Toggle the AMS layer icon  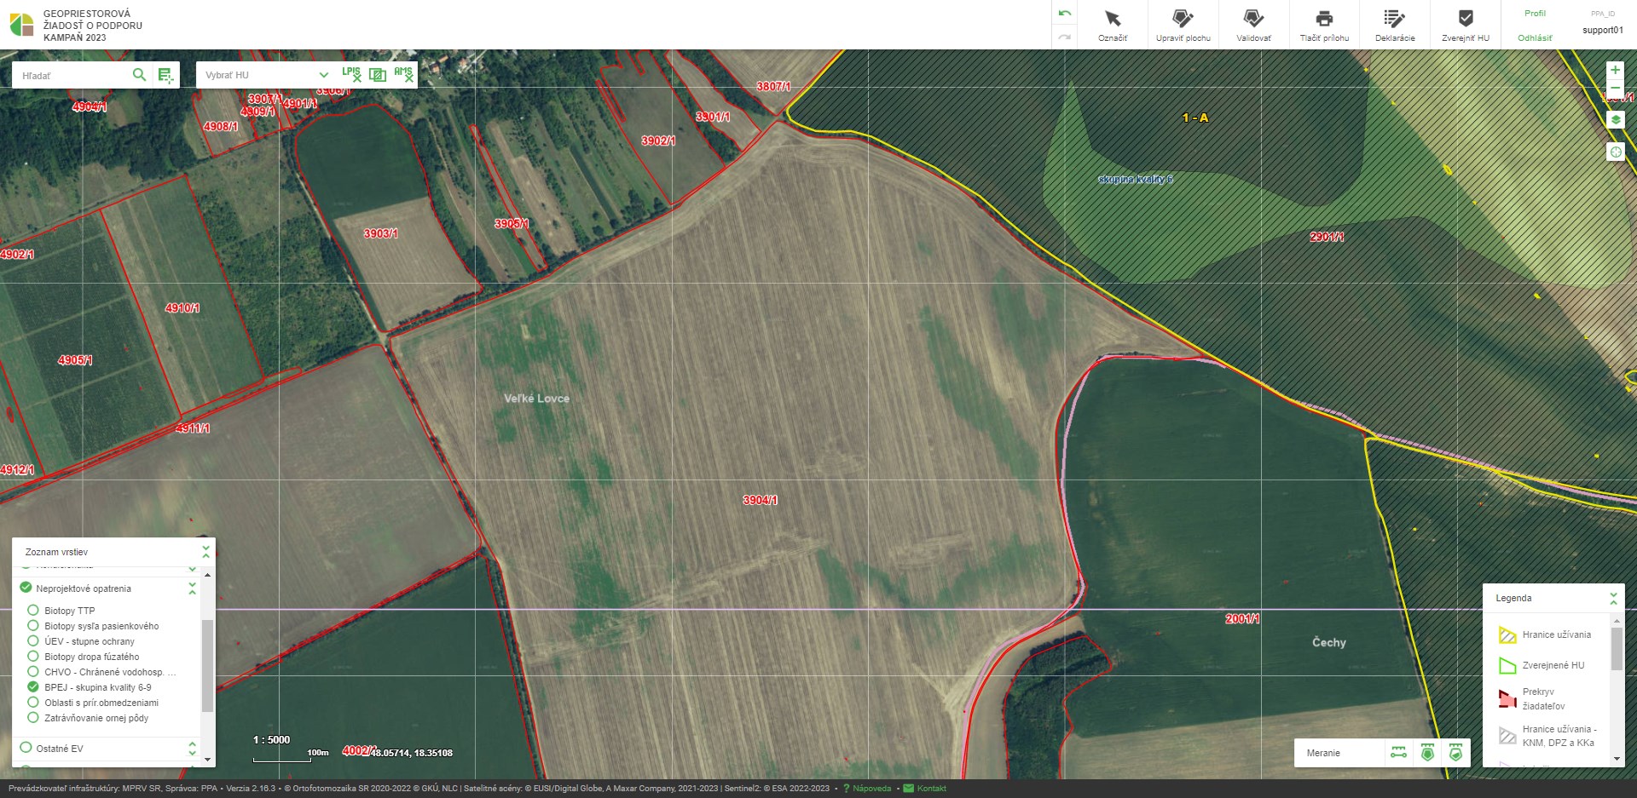[404, 74]
